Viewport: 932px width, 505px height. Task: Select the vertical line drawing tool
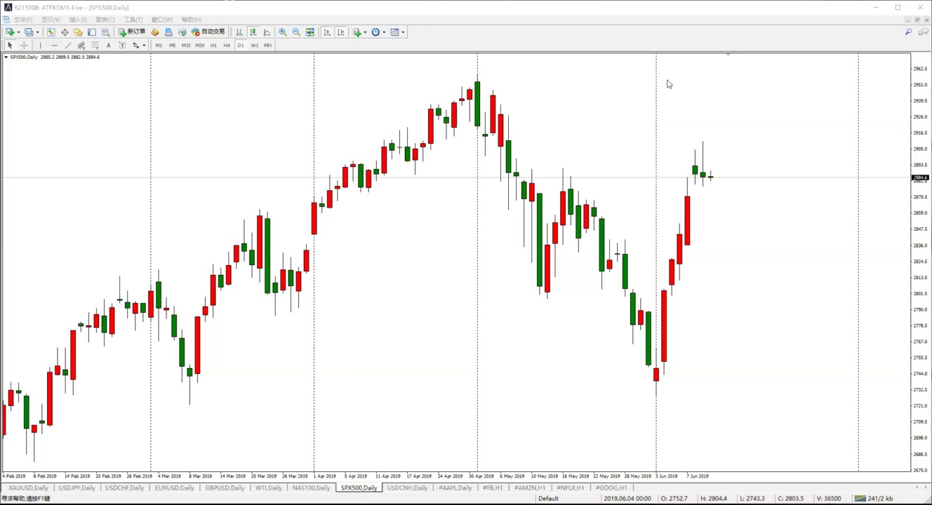point(40,46)
